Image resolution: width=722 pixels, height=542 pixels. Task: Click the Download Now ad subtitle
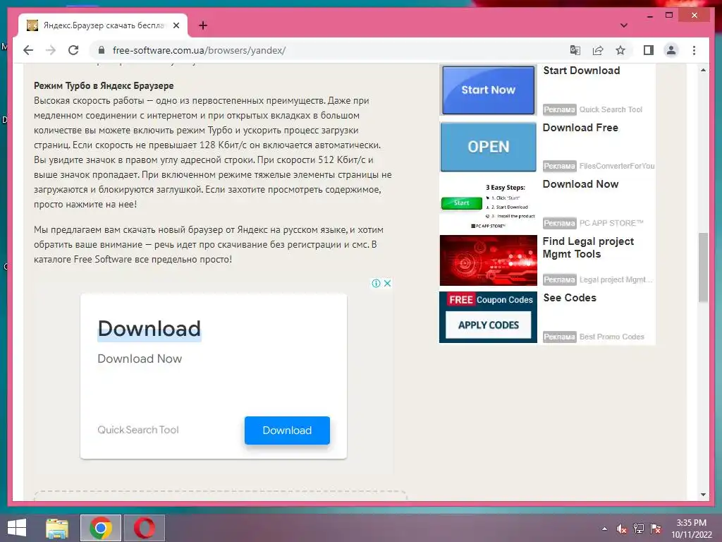[x=140, y=359]
